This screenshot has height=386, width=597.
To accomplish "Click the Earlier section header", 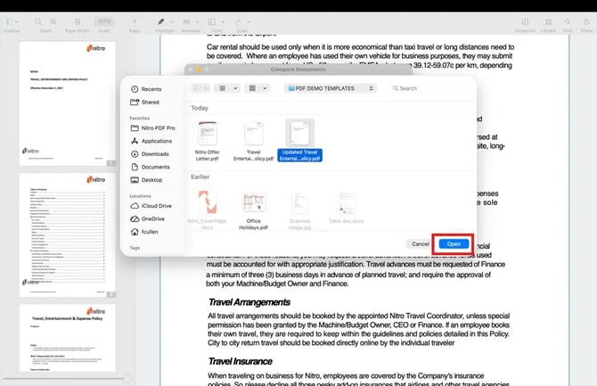I will coord(200,177).
